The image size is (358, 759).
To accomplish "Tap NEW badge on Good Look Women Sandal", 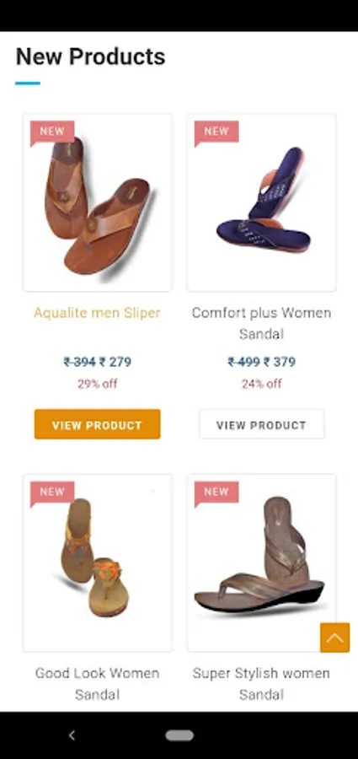I will pyautogui.click(x=52, y=493).
